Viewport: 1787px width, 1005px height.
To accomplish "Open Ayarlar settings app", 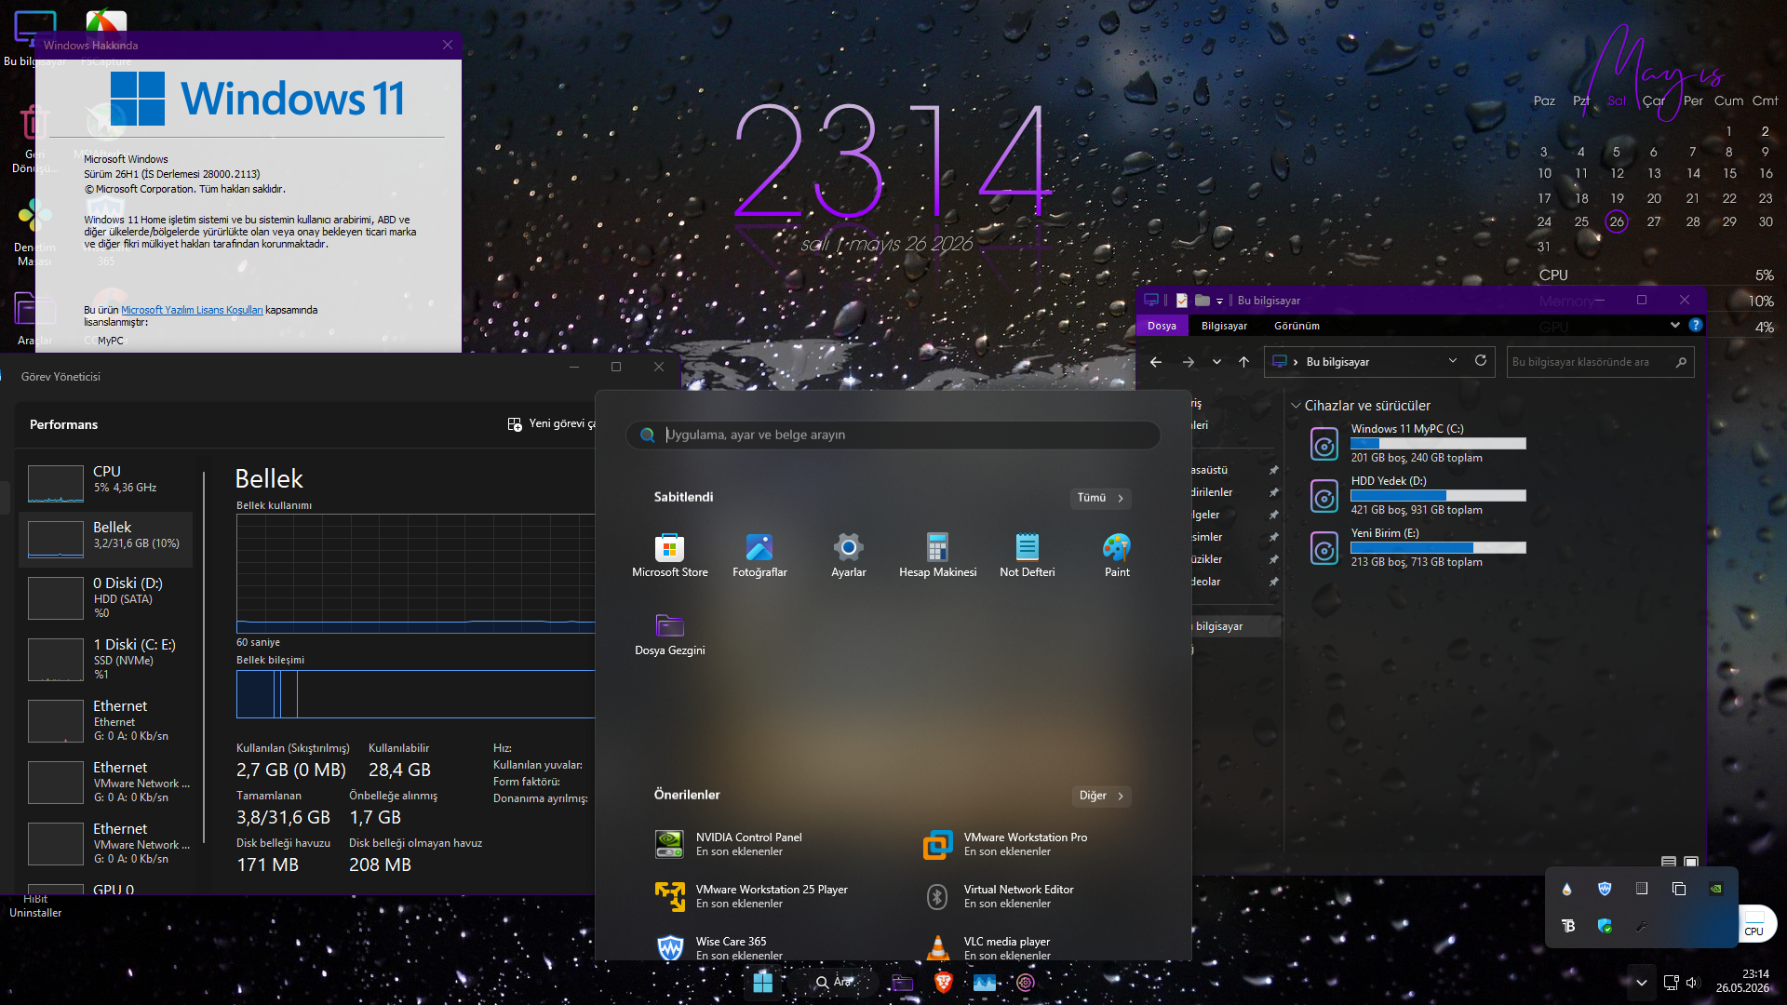I will 848,556.
